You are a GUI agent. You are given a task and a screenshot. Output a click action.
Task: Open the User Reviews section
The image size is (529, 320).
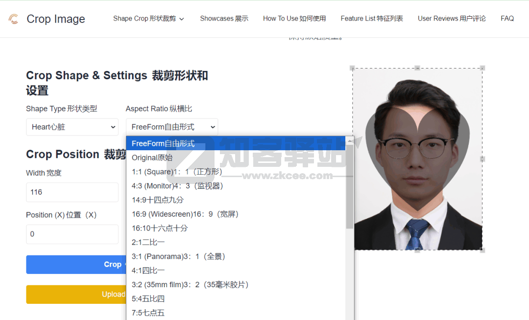[x=452, y=19]
